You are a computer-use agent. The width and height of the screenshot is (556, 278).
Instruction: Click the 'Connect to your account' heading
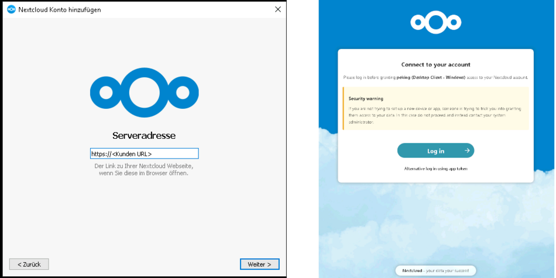pyautogui.click(x=436, y=64)
